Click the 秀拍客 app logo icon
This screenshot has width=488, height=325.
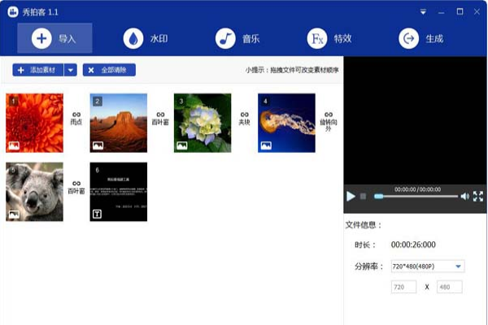click(13, 12)
